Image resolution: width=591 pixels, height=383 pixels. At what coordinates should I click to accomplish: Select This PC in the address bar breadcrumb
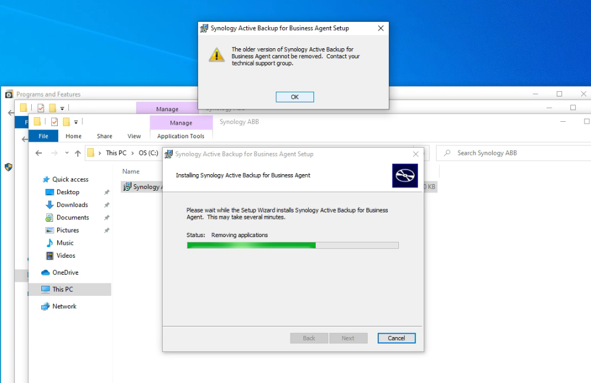coord(116,153)
